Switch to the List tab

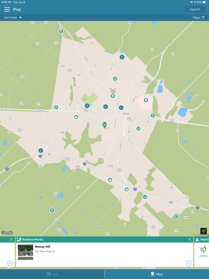coord(52,274)
